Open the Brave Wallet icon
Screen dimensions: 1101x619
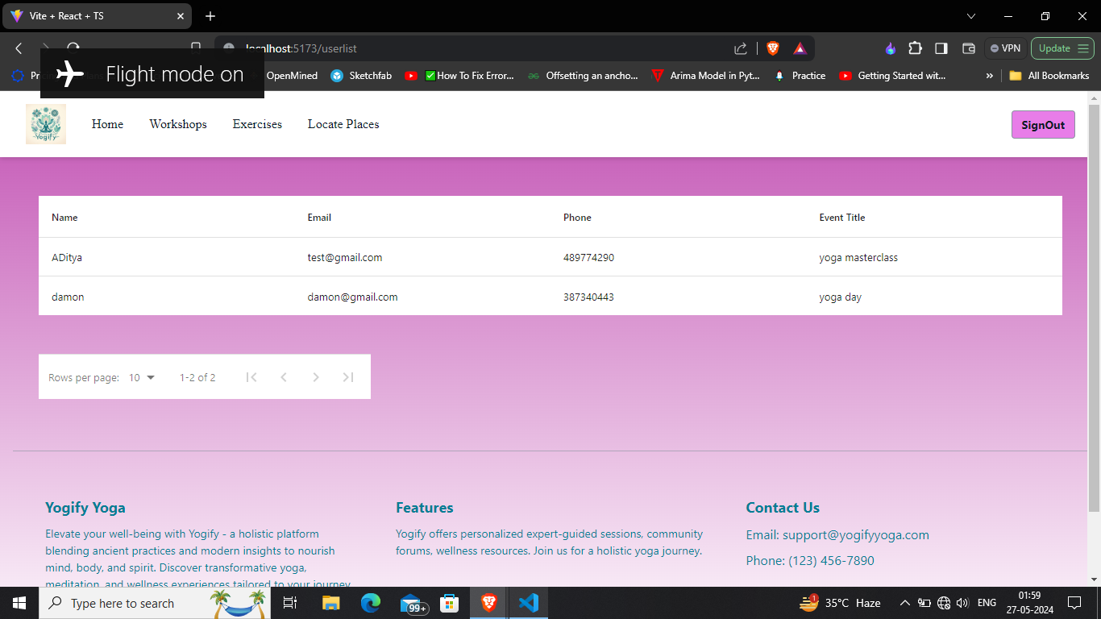[969, 48]
